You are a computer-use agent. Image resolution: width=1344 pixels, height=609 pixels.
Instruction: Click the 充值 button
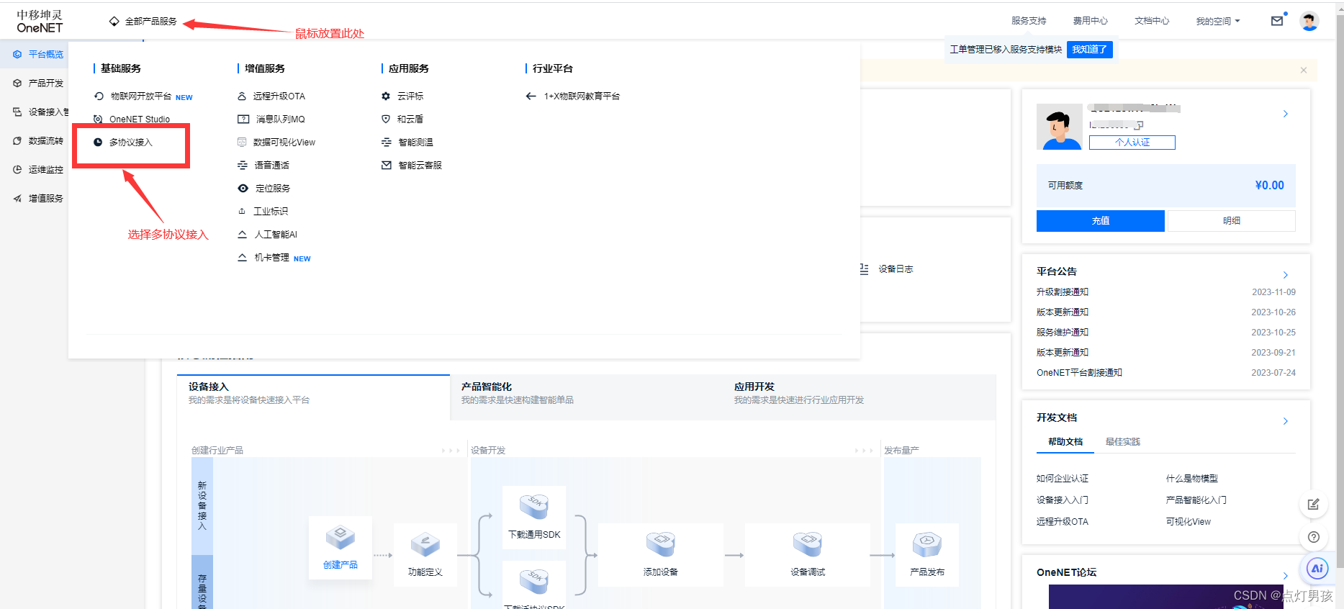point(1101,221)
